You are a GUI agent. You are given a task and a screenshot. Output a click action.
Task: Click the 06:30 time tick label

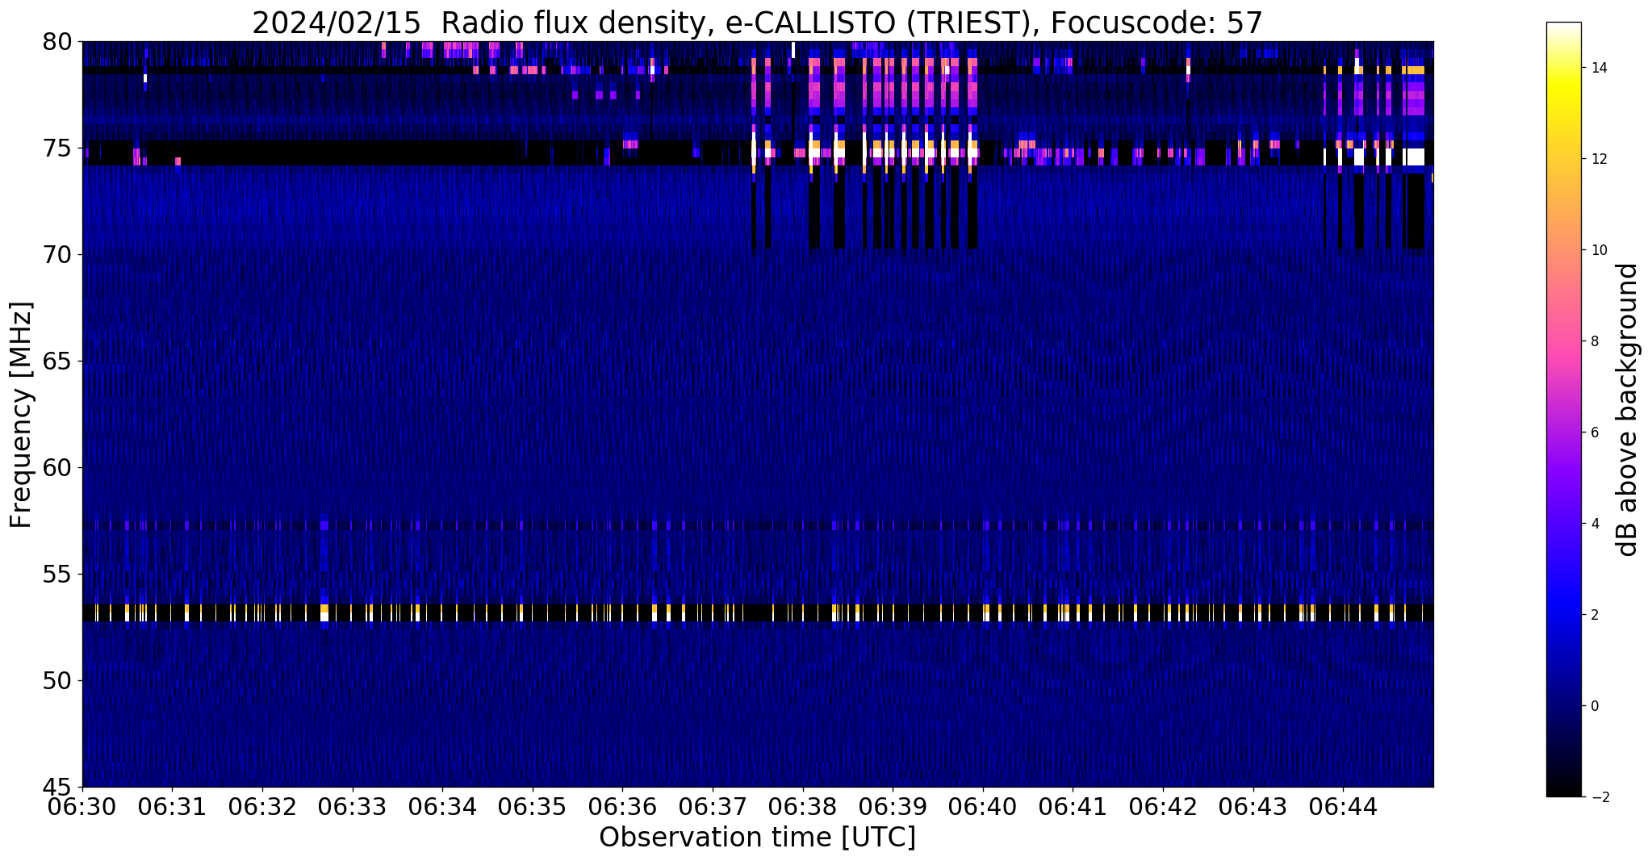pos(82,808)
